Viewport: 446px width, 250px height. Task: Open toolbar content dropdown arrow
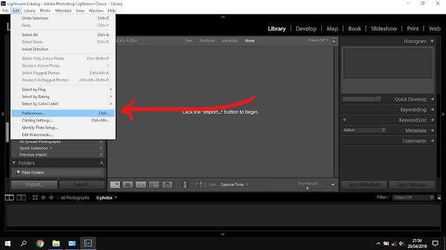point(332,185)
